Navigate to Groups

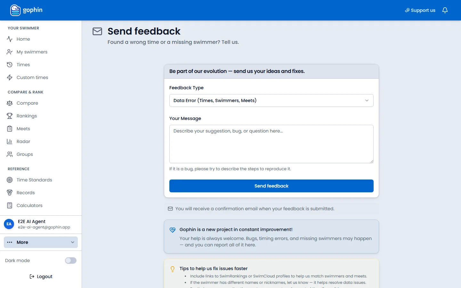pyautogui.click(x=41, y=154)
